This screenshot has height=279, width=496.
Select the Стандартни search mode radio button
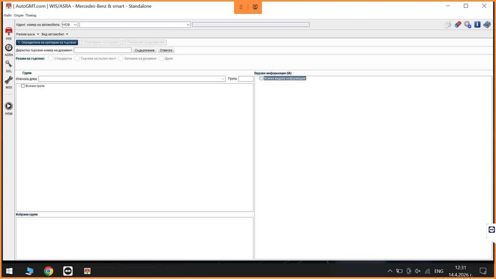click(x=51, y=58)
